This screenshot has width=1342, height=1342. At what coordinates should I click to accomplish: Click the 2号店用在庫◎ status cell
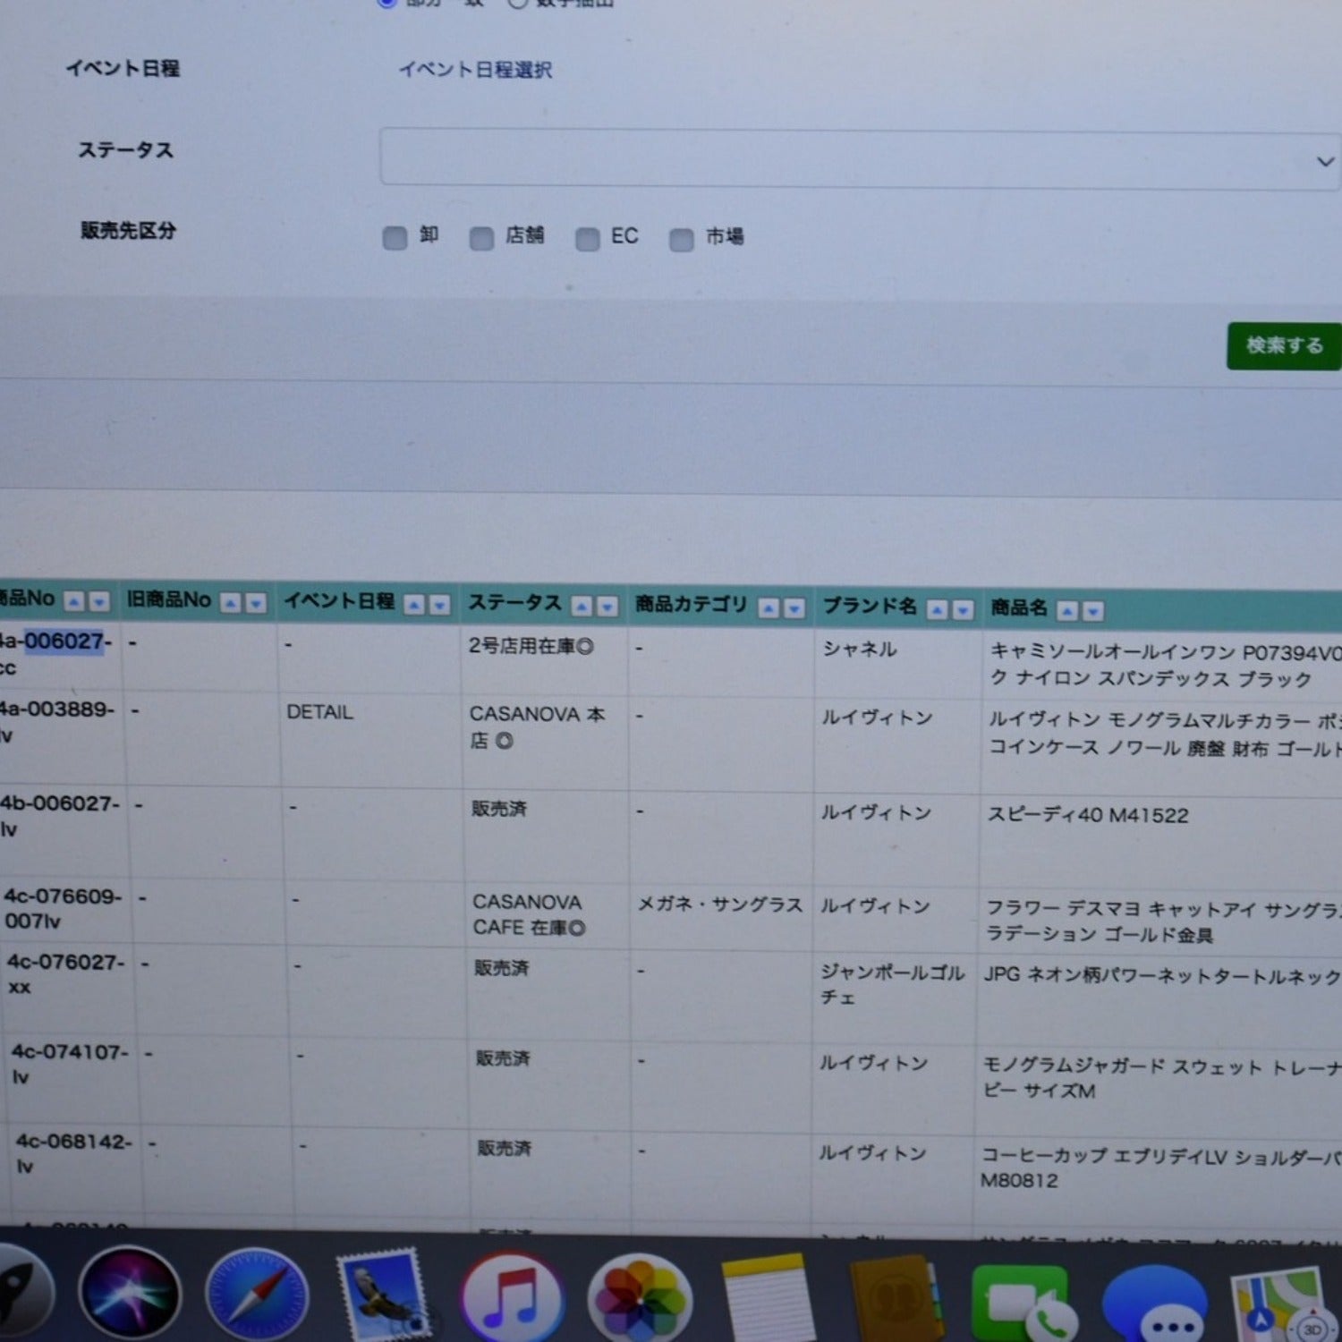click(x=531, y=646)
